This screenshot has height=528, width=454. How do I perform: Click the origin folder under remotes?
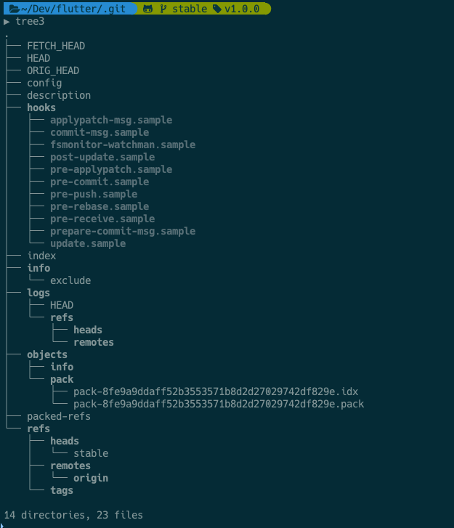91,478
